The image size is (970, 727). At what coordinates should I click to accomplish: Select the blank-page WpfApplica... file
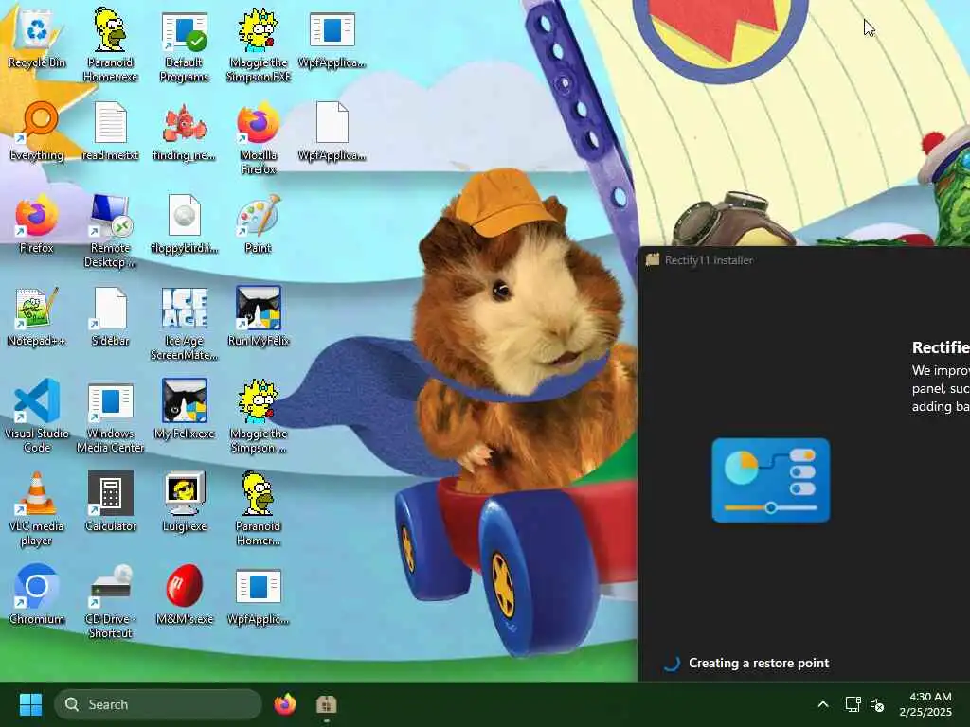332,131
